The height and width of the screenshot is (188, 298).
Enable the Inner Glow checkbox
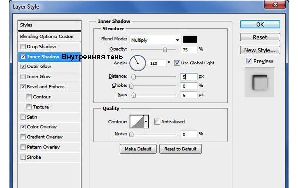click(x=23, y=77)
